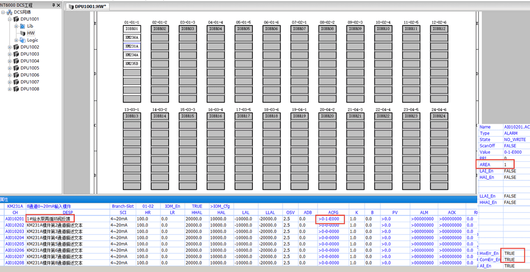The height and width of the screenshot is (272, 530).
Task: Click the DPU1008 controller icon
Action: click(x=16, y=89)
